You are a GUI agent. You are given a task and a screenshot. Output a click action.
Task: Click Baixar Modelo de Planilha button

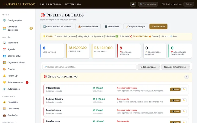[x=57, y=27]
